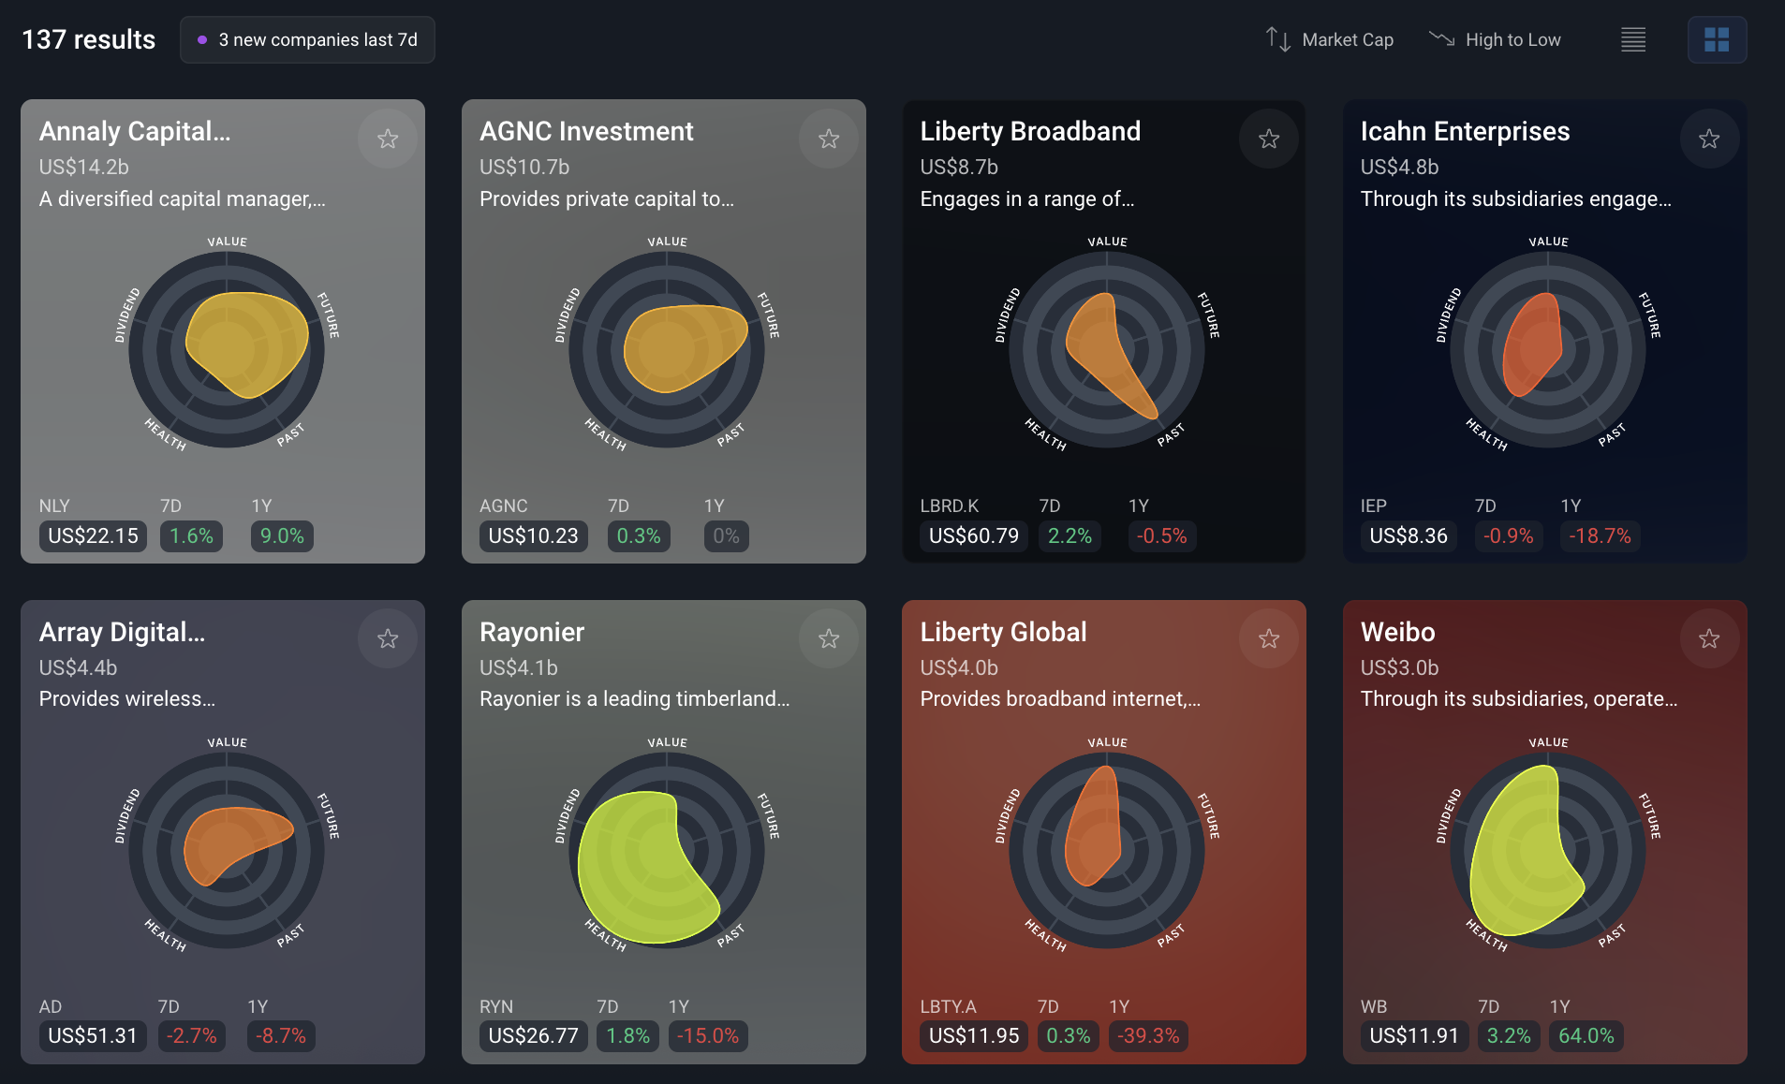Viewport: 1785px width, 1084px height.
Task: Click the Liberty Global star icon
Action: click(x=1269, y=638)
